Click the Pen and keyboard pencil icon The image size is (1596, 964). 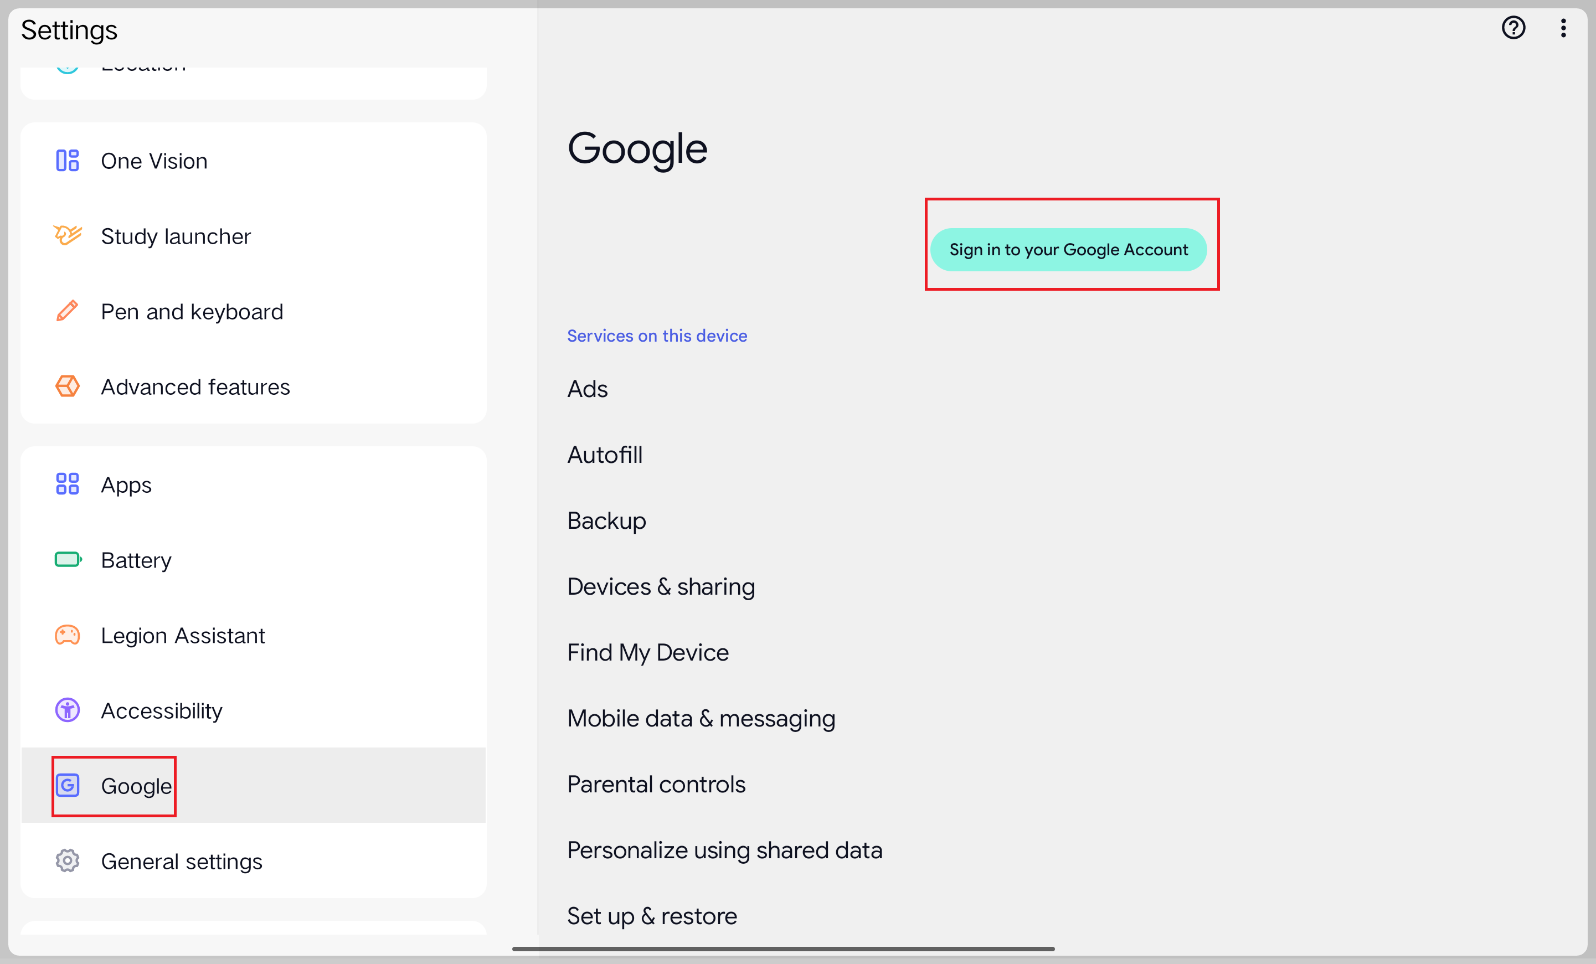(x=68, y=311)
